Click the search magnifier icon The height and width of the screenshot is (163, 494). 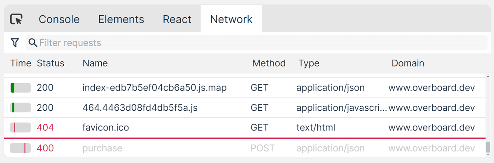[33, 42]
